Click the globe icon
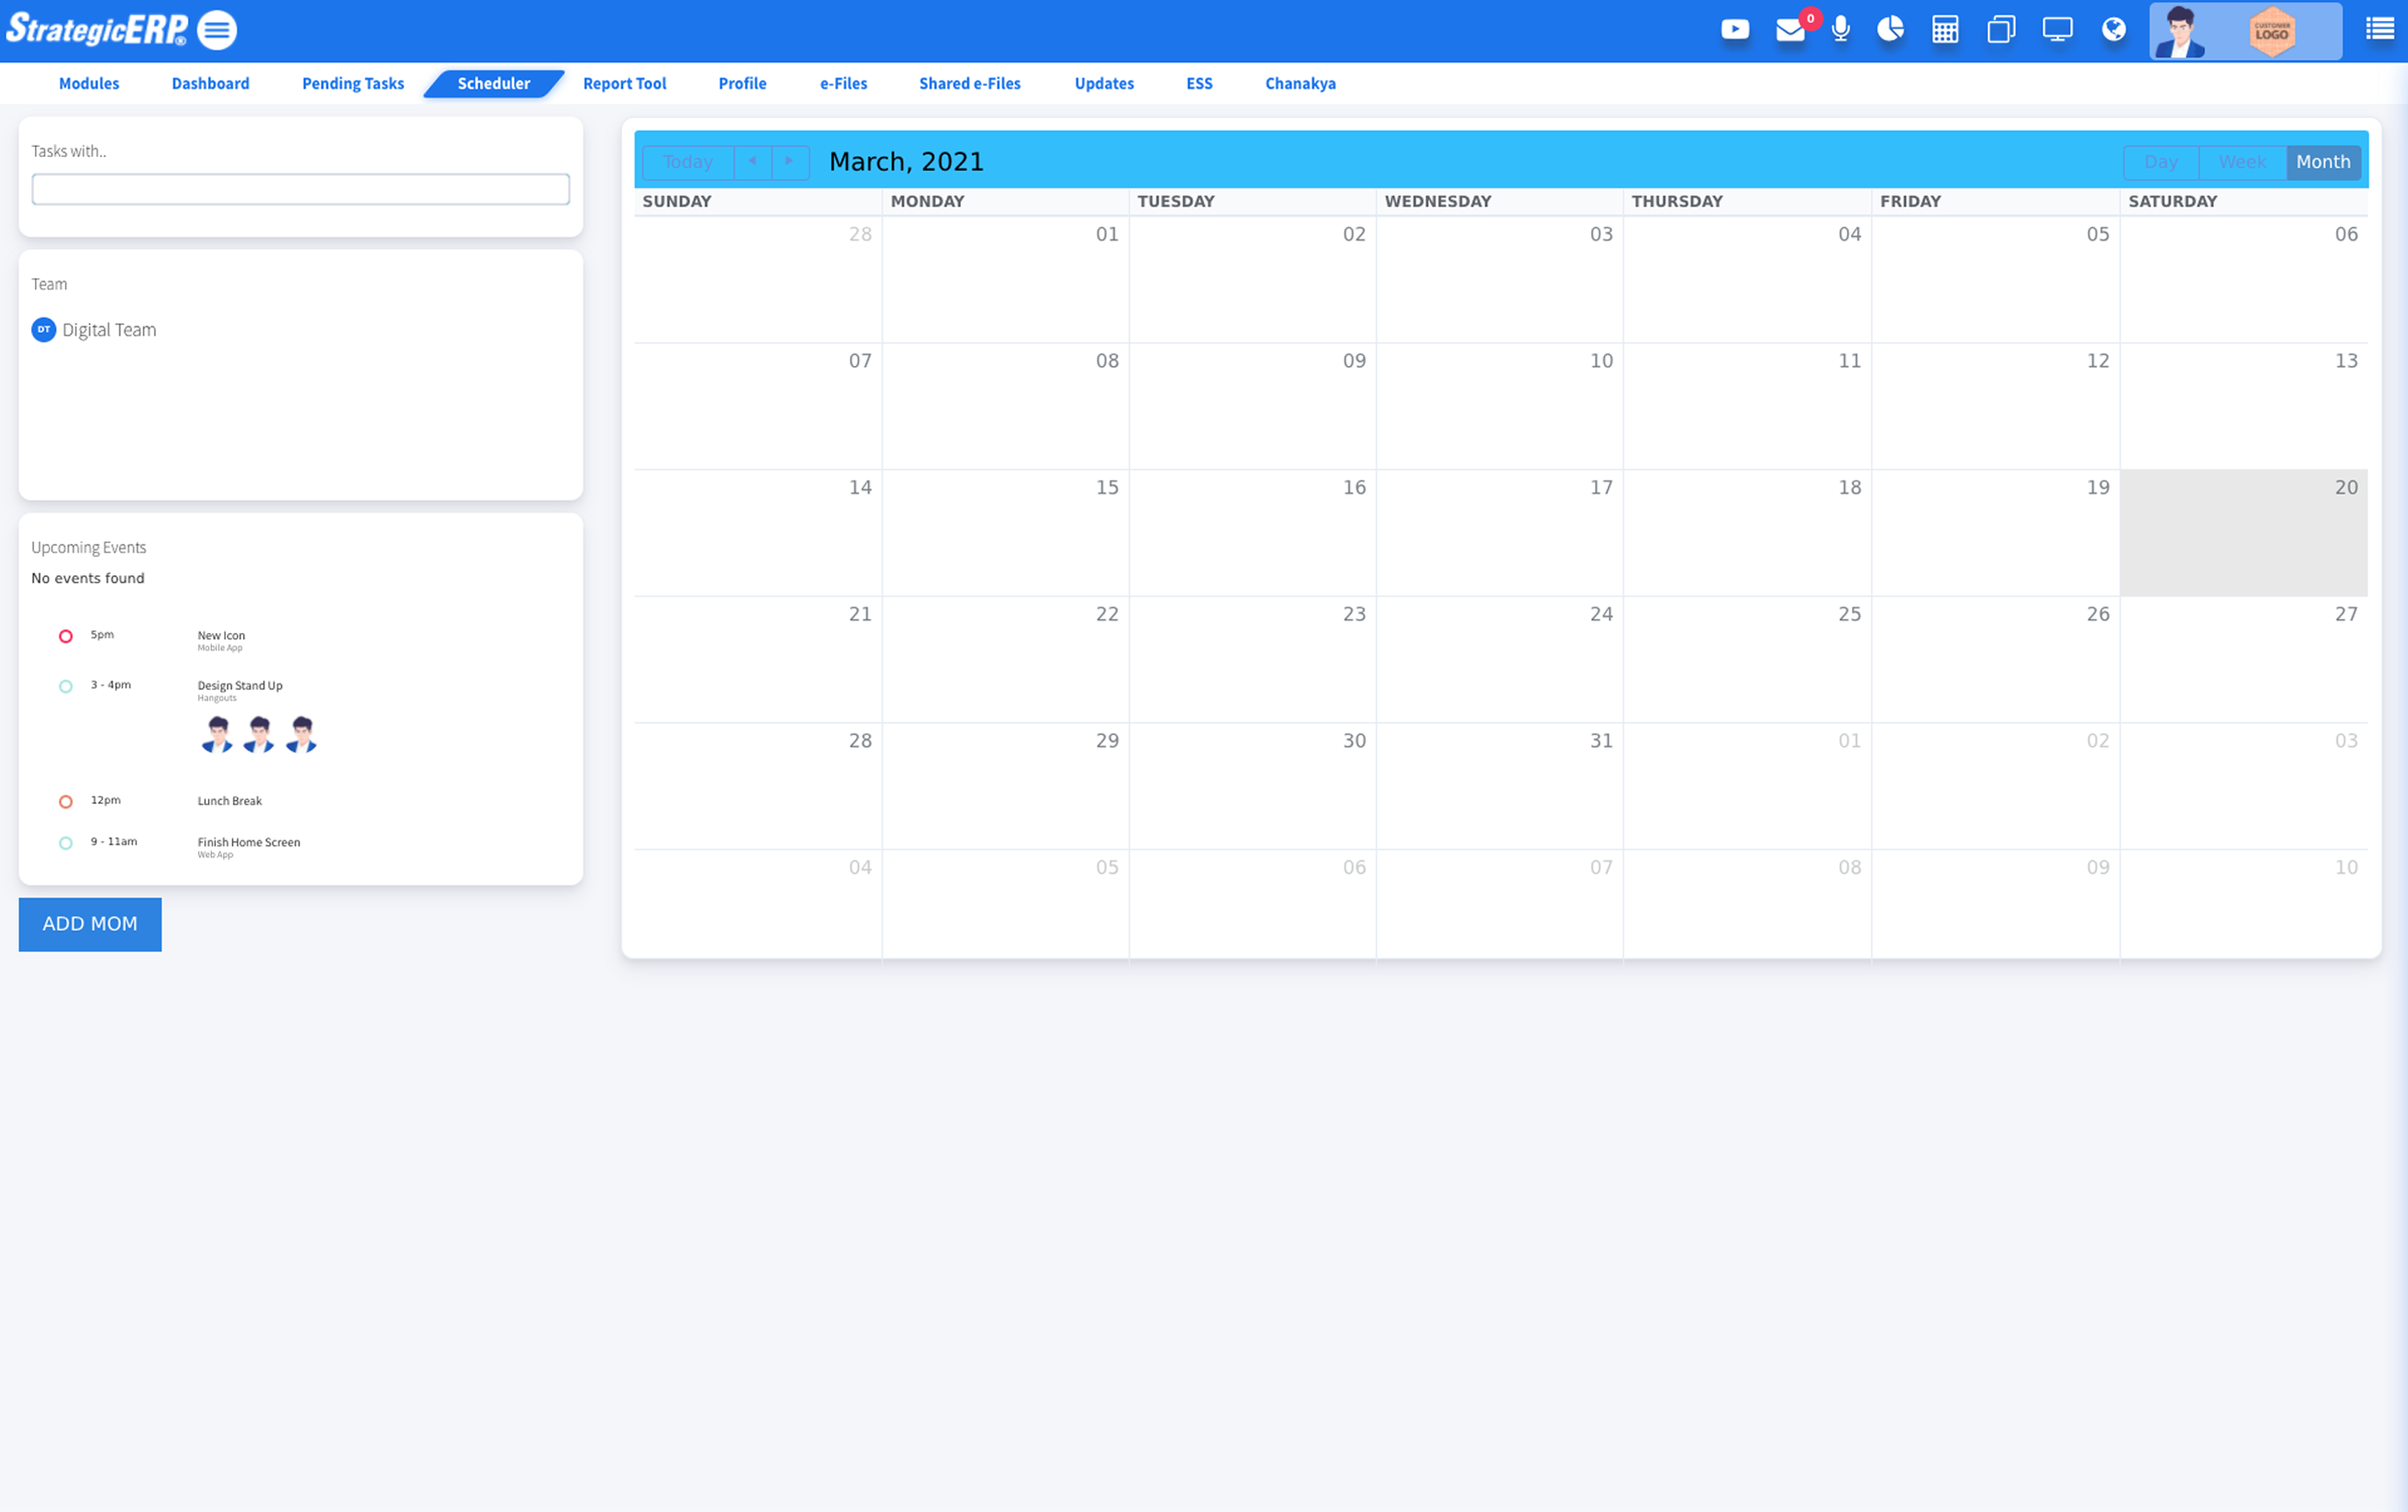The width and height of the screenshot is (2408, 1512). (x=2114, y=30)
